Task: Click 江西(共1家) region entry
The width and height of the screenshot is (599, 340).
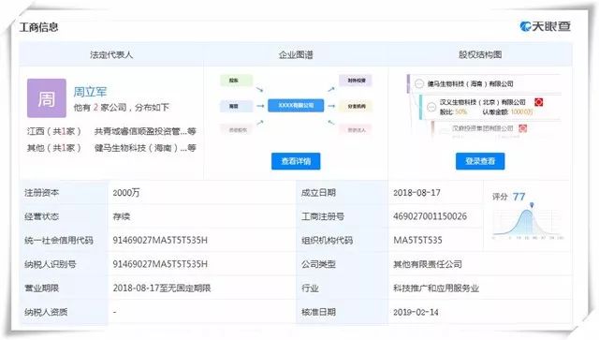Action: pos(54,131)
